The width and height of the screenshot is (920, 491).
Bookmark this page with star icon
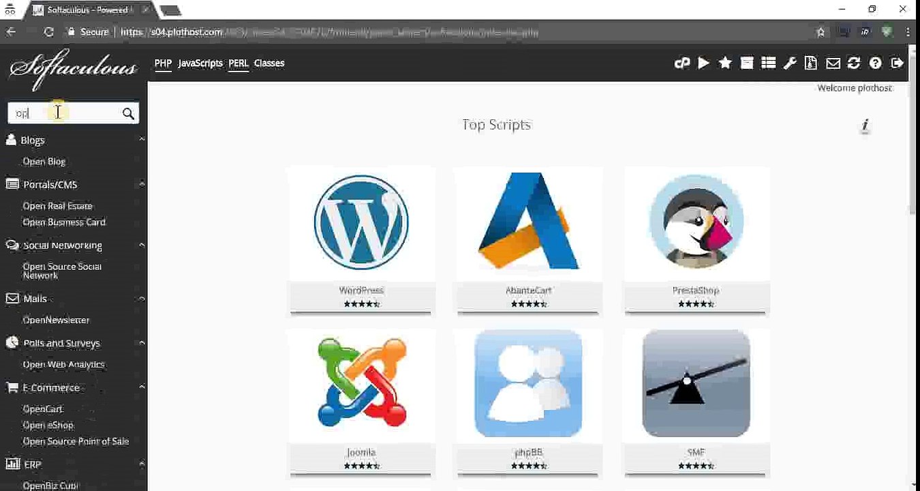(x=821, y=31)
